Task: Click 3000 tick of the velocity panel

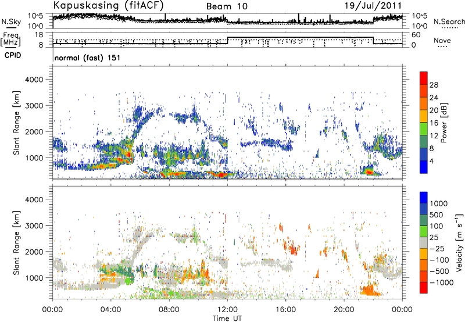Action: tap(34, 226)
